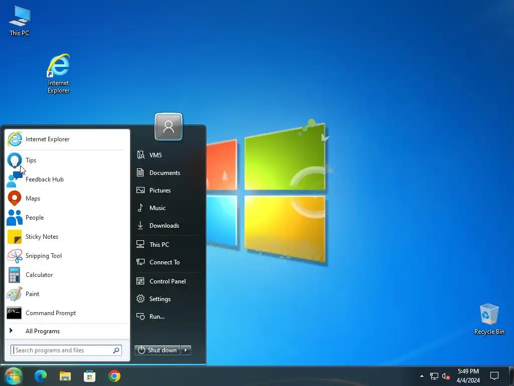The width and height of the screenshot is (514, 386).
Task: Open Control Panel from the Start menu
Action: click(x=167, y=281)
